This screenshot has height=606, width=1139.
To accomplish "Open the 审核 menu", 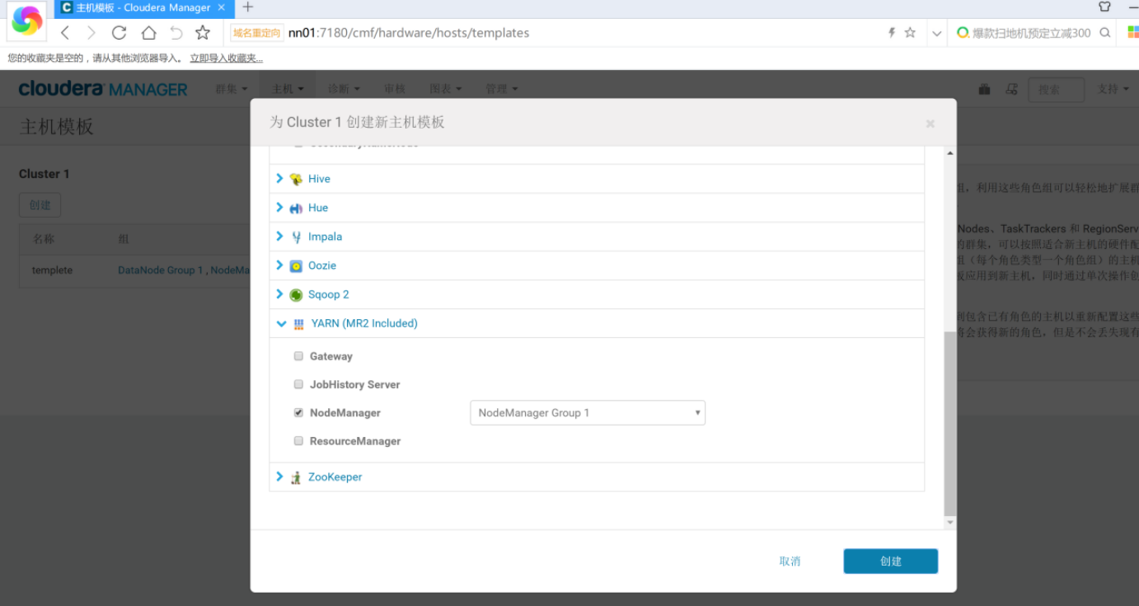I will point(395,89).
